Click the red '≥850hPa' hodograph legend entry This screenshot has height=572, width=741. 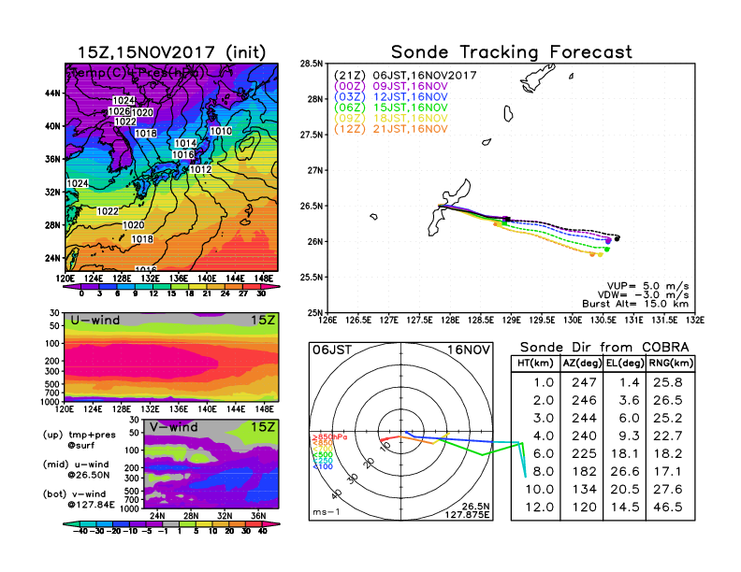click(x=329, y=437)
